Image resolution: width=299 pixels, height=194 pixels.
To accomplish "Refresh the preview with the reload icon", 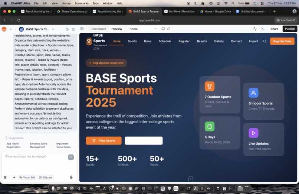I will pyautogui.click(x=169, y=29).
